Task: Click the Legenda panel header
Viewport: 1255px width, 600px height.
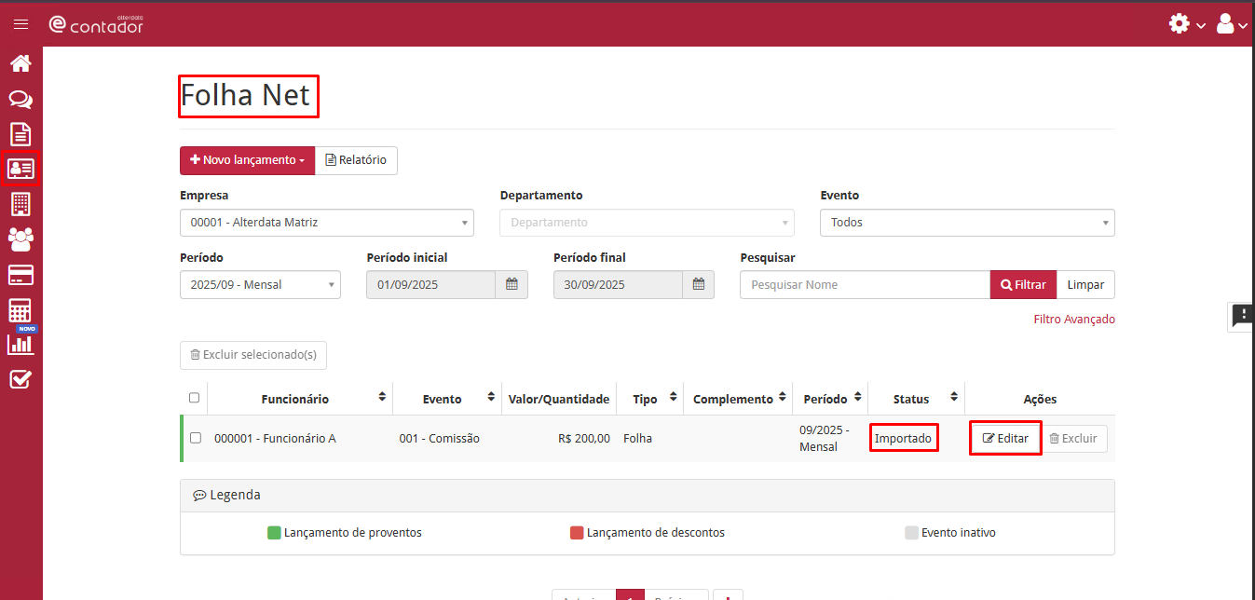Action: (x=647, y=496)
